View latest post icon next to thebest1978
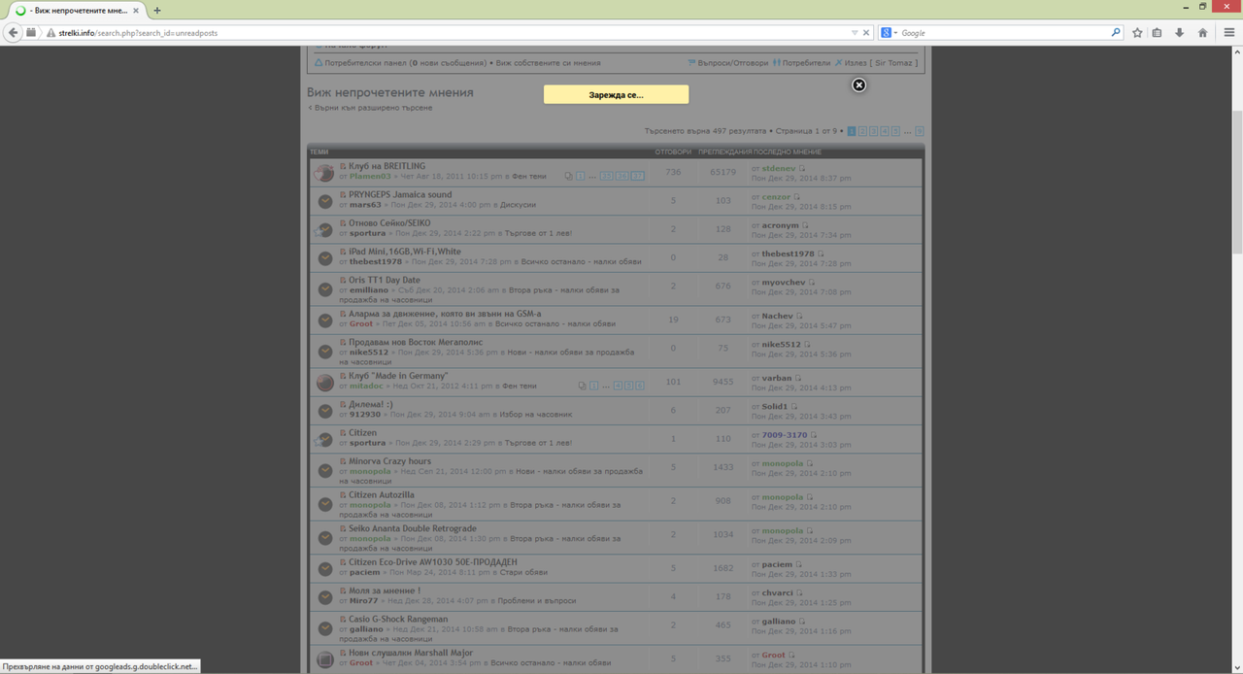This screenshot has height=674, width=1243. pos(821,253)
